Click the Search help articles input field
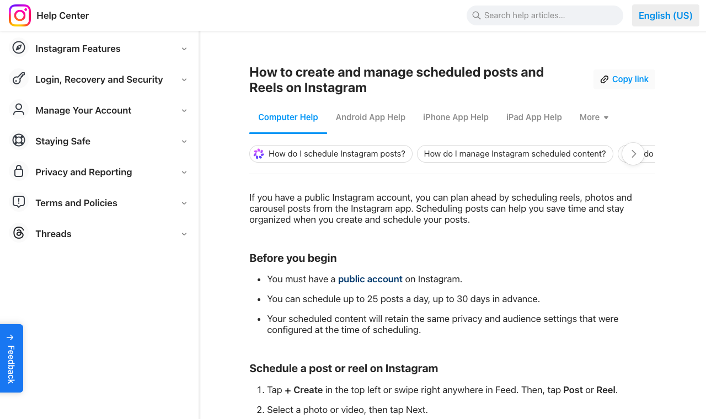 pyautogui.click(x=545, y=15)
